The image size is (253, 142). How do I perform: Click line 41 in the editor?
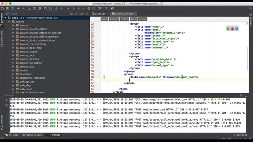pyautogui.click(x=169, y=80)
